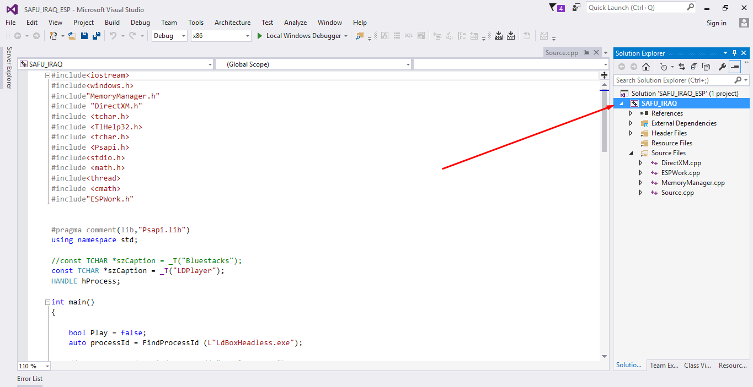Viewport: 753px width, 387px height.
Task: Open the x86 platform dropdown
Action: coord(221,36)
